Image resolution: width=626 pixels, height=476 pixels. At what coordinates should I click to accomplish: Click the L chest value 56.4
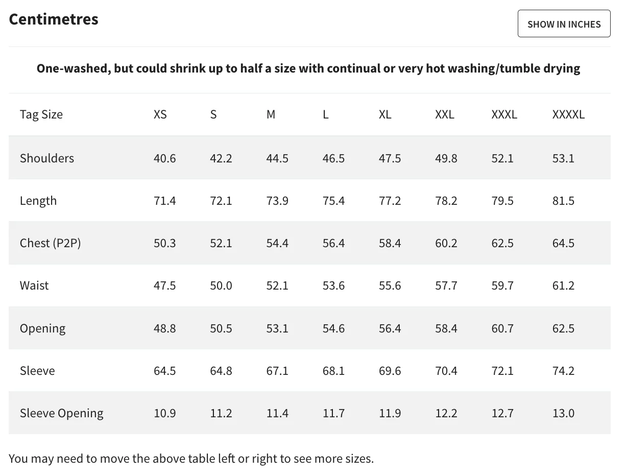(333, 243)
